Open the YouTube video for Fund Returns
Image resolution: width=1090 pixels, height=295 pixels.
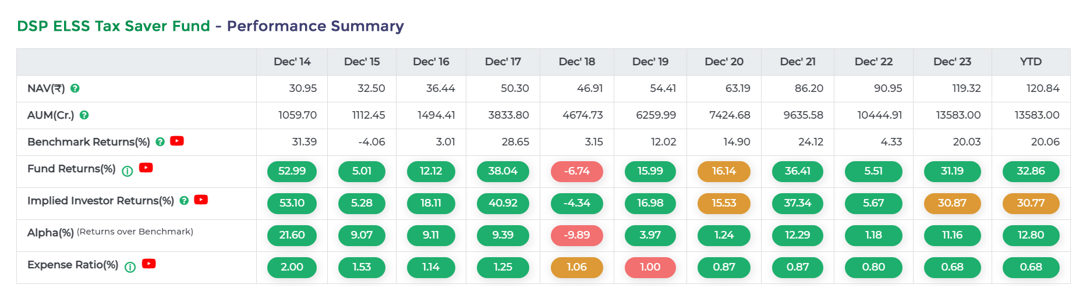[146, 168]
